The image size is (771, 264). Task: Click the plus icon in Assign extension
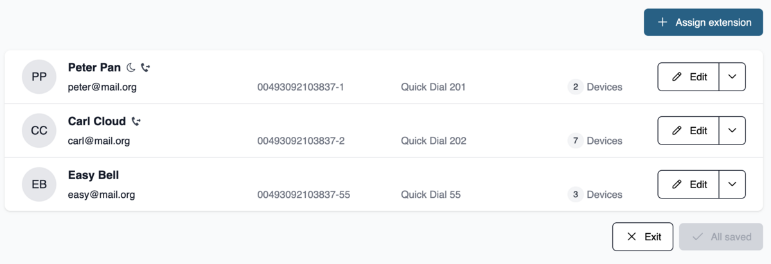663,22
